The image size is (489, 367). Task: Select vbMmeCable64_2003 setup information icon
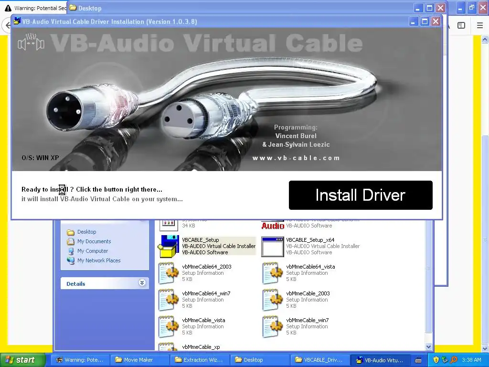(x=169, y=273)
